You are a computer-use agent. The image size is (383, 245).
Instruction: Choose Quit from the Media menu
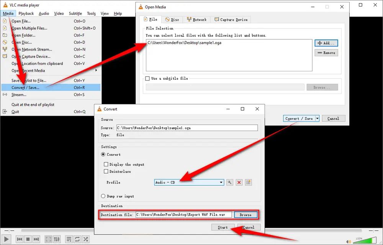pos(51,112)
